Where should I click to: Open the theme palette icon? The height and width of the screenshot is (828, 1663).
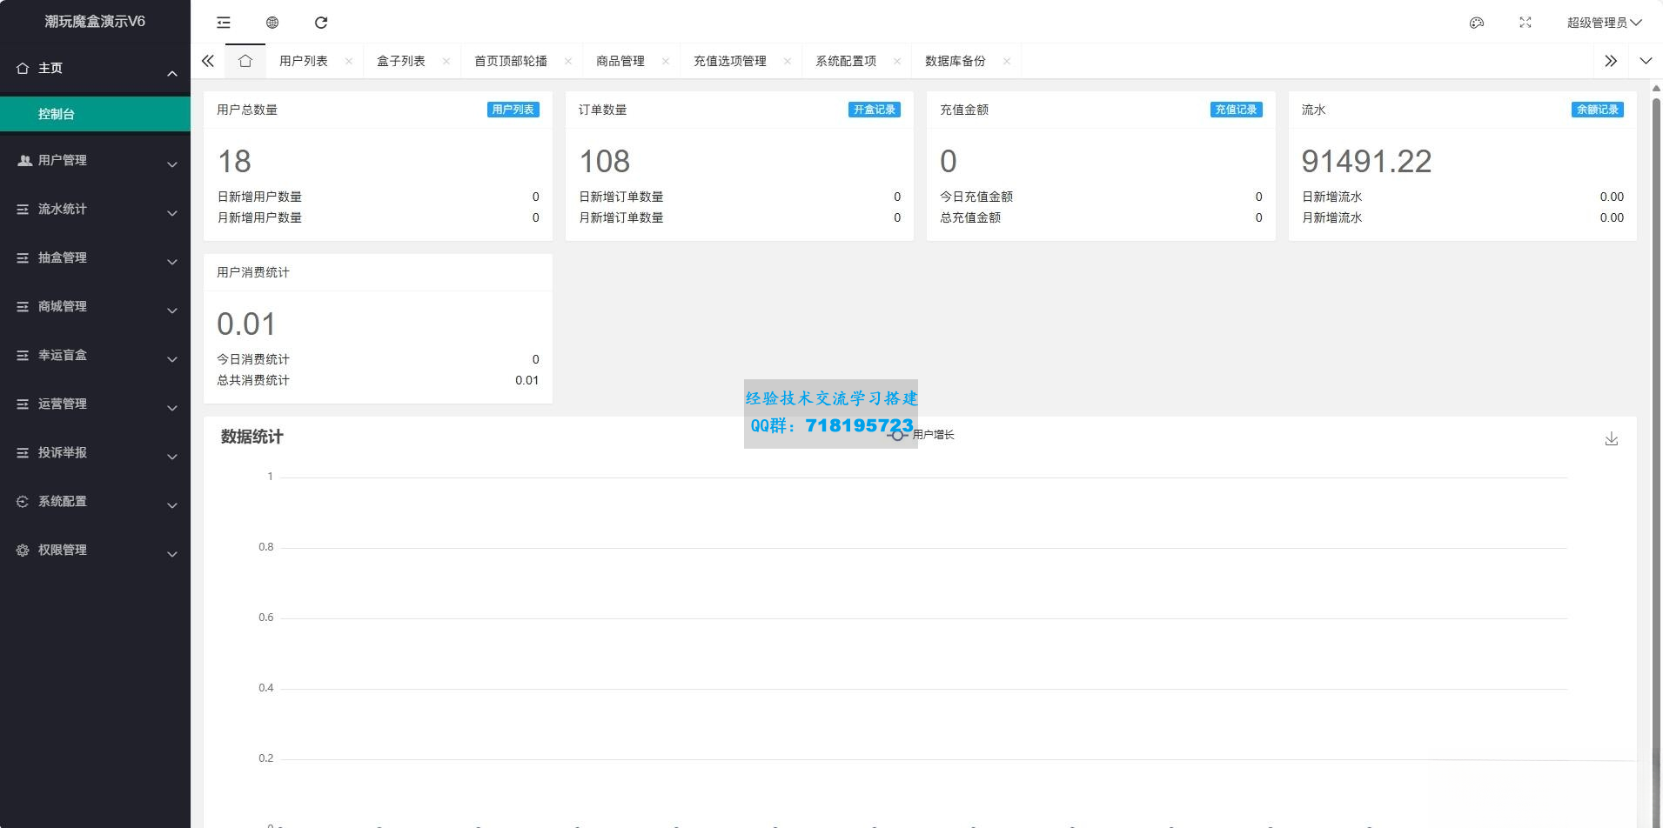[1477, 23]
